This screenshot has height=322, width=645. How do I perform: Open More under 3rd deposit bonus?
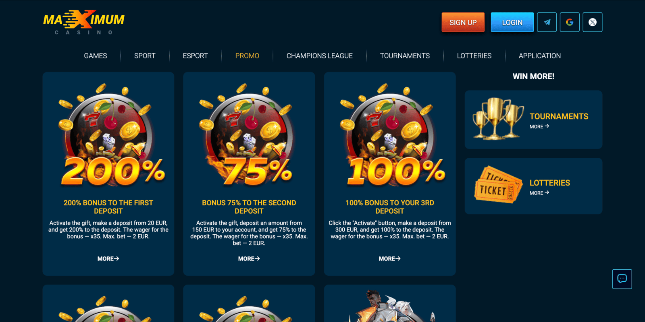[x=390, y=259]
